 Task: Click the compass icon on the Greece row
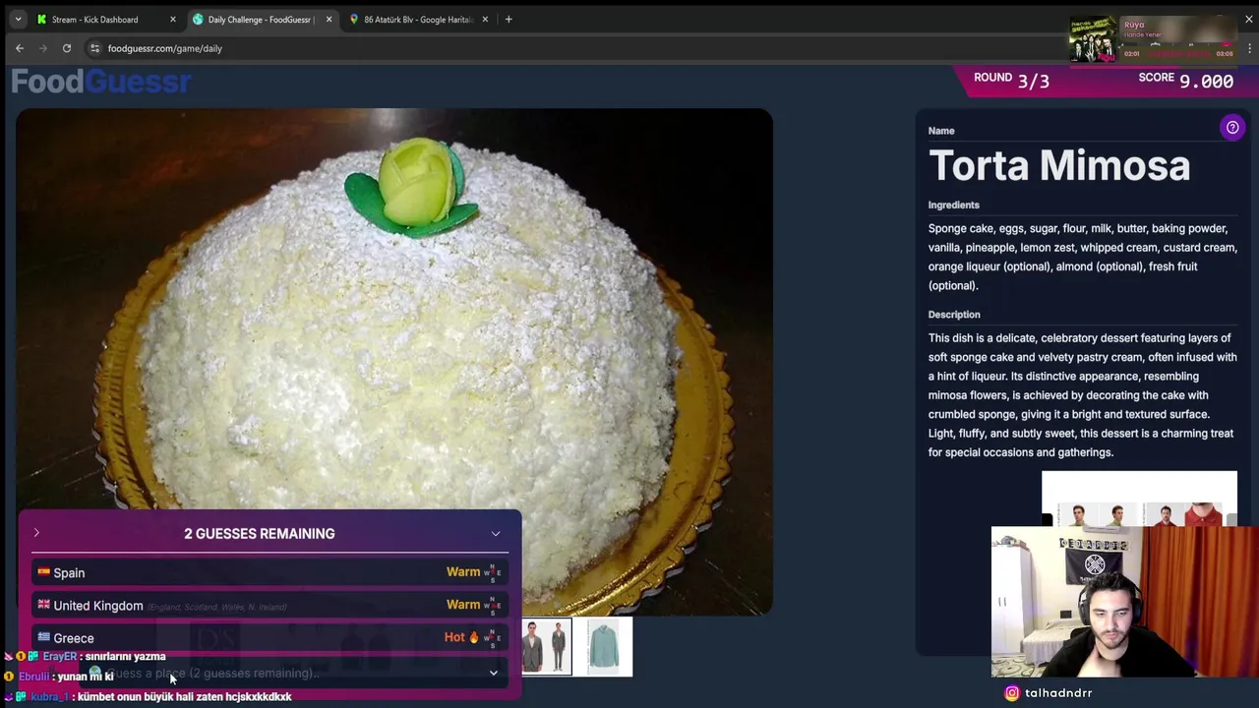tap(493, 638)
